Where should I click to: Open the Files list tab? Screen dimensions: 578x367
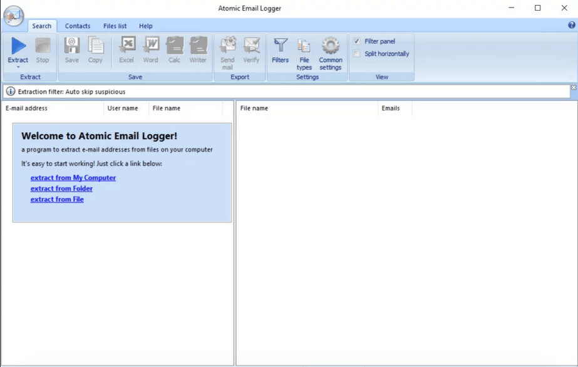click(115, 26)
